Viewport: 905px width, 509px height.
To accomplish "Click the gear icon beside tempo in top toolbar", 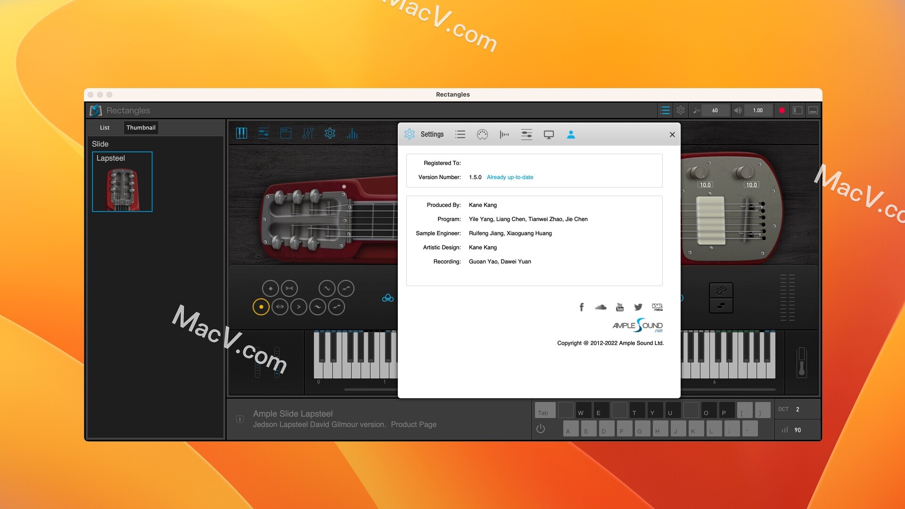I will [x=681, y=110].
